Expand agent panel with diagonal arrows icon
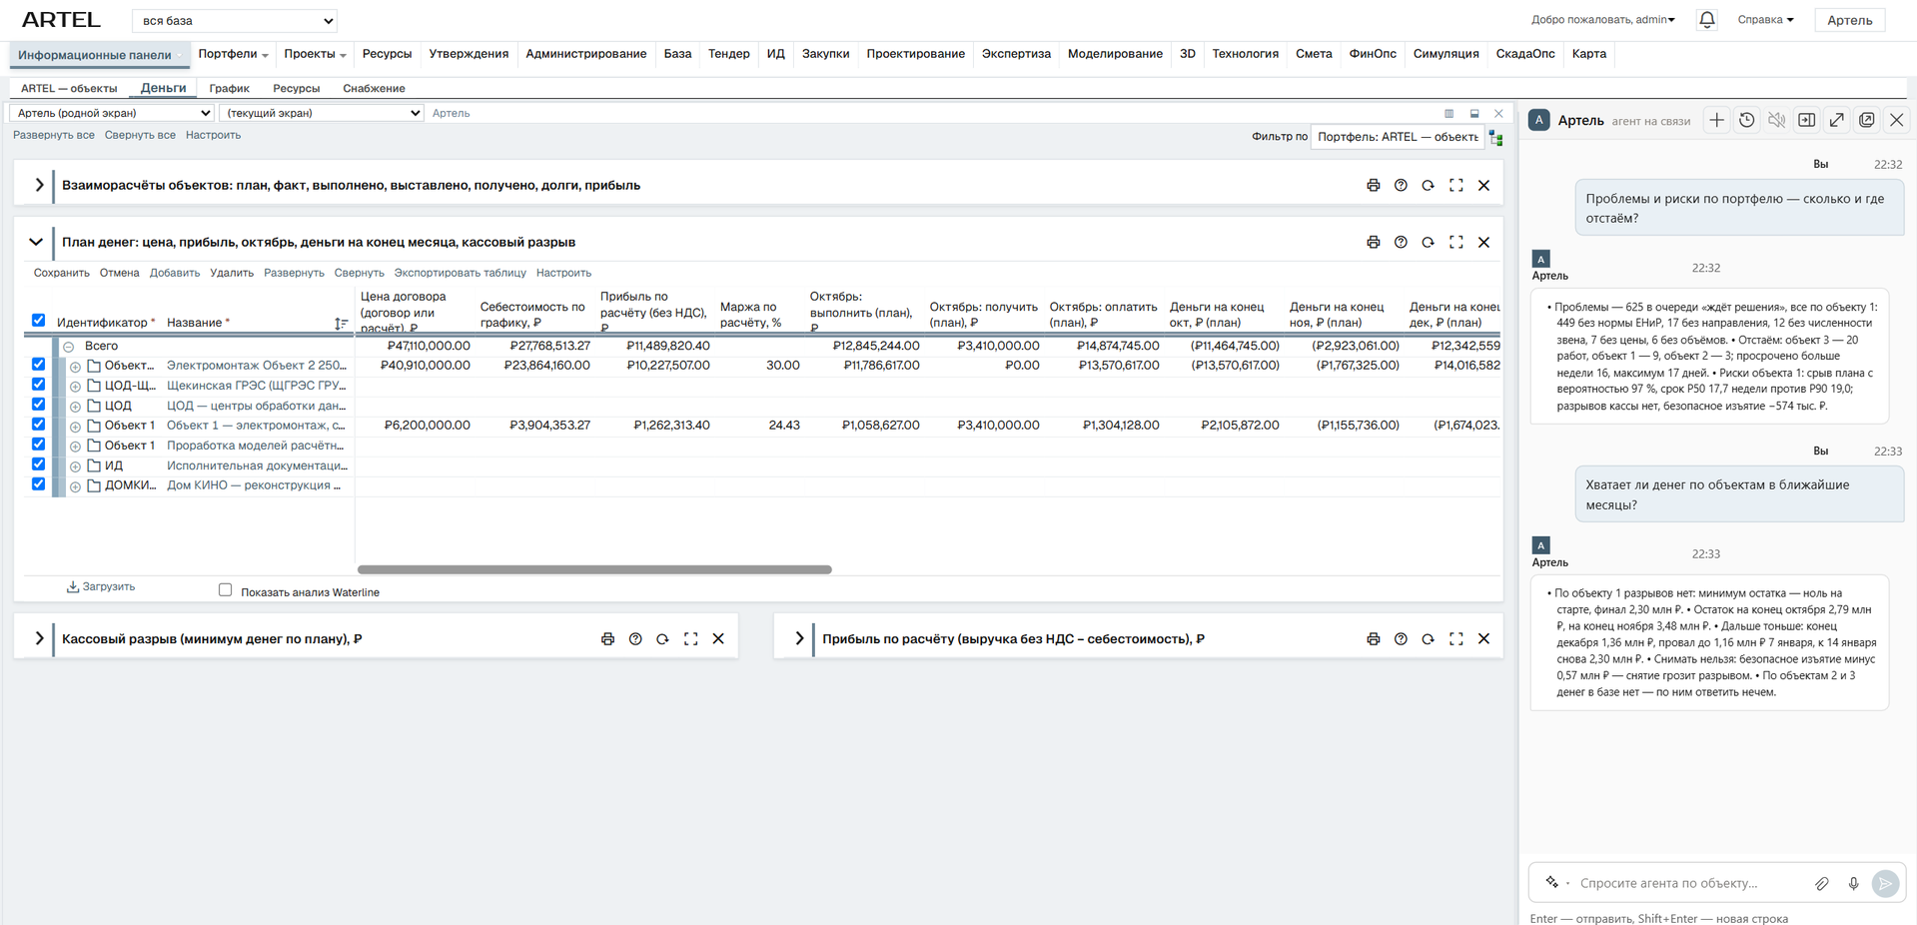 click(1836, 121)
